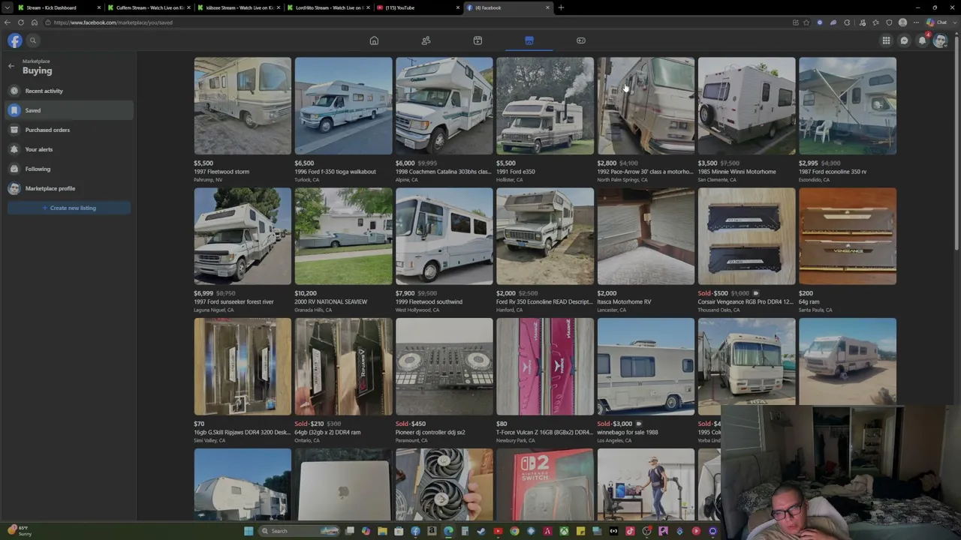Open the 1997 Fleetwood storm listing photo

pyautogui.click(x=243, y=106)
